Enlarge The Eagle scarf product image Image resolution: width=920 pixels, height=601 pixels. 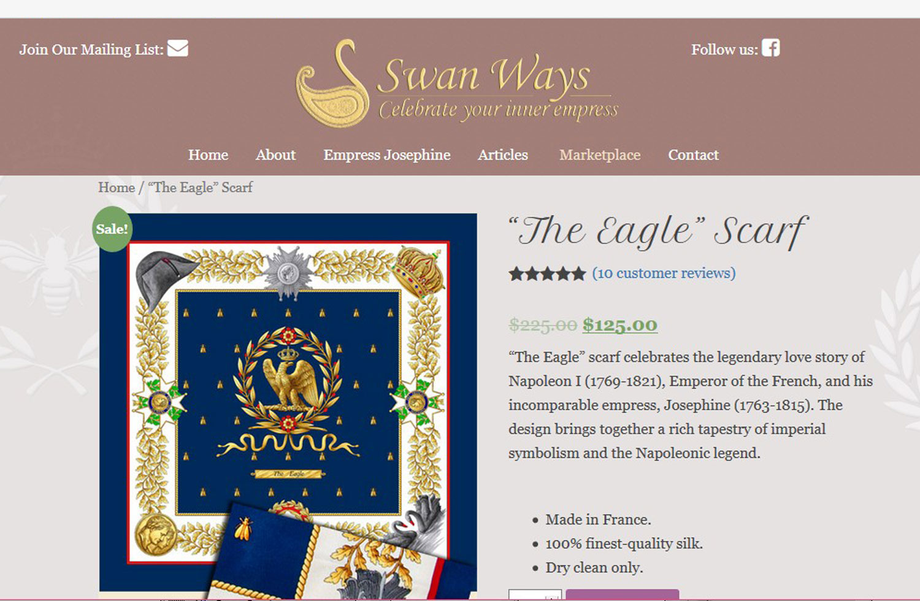(288, 405)
